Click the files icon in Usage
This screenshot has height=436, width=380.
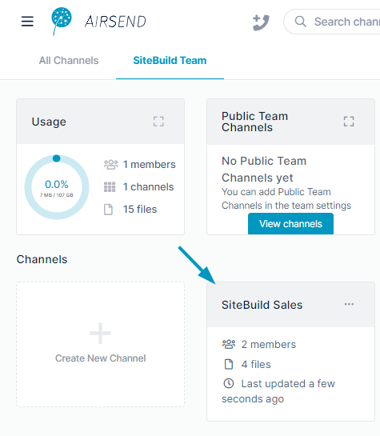pos(108,210)
